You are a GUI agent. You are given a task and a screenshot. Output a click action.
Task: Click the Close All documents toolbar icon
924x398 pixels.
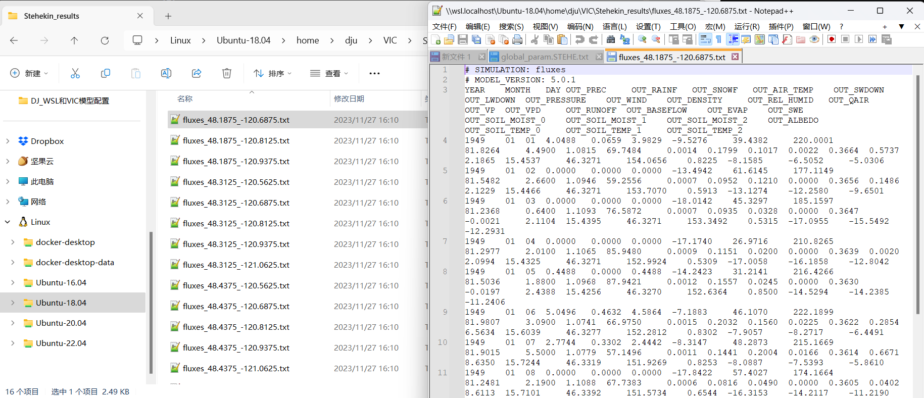(504, 39)
